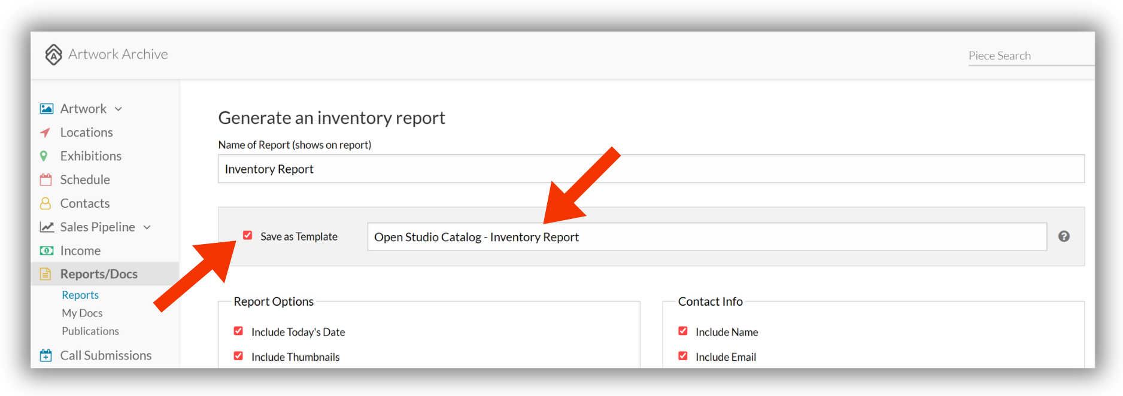The width and height of the screenshot is (1123, 396).
Task: Open Locations via its arrow icon
Action: 45,132
